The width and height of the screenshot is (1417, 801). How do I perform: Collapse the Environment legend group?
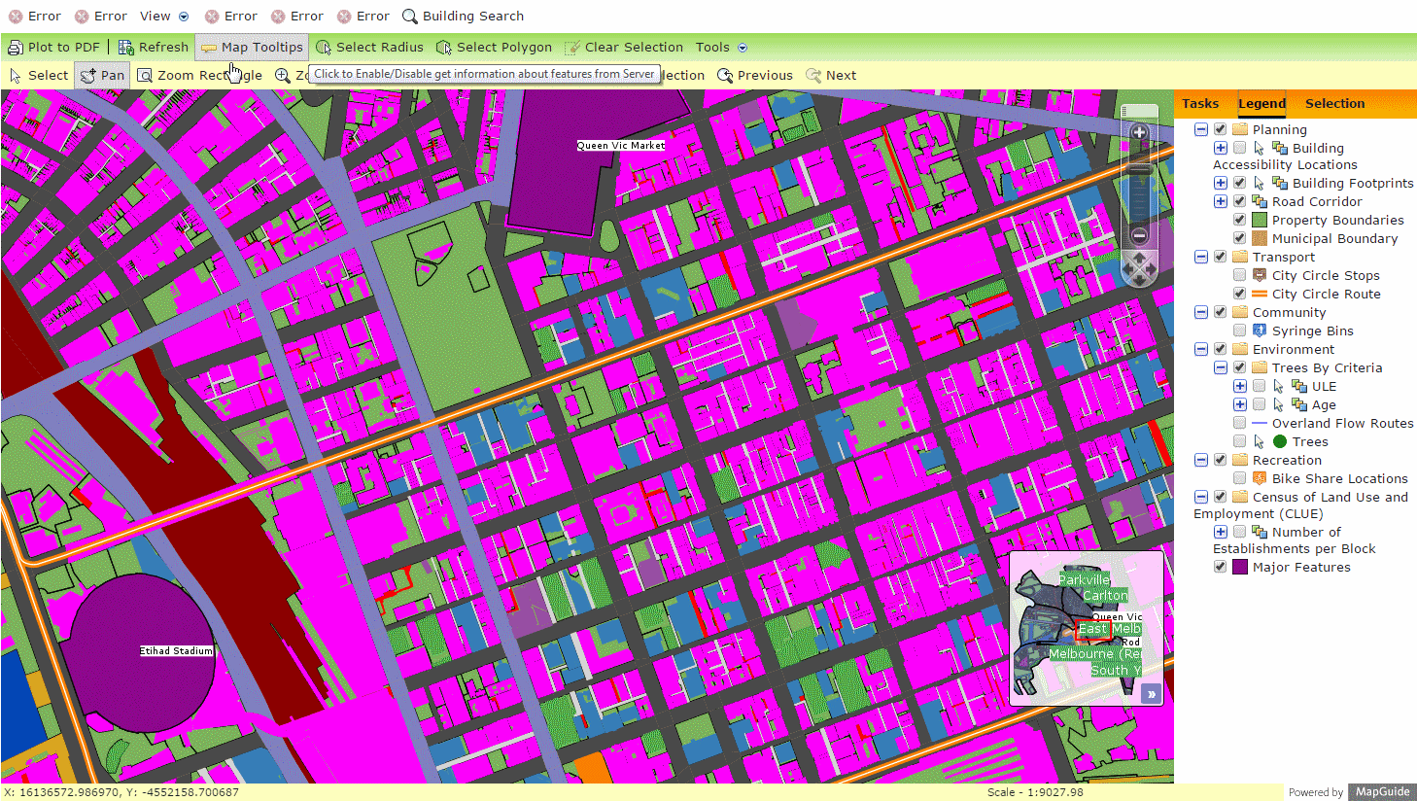[1201, 348]
